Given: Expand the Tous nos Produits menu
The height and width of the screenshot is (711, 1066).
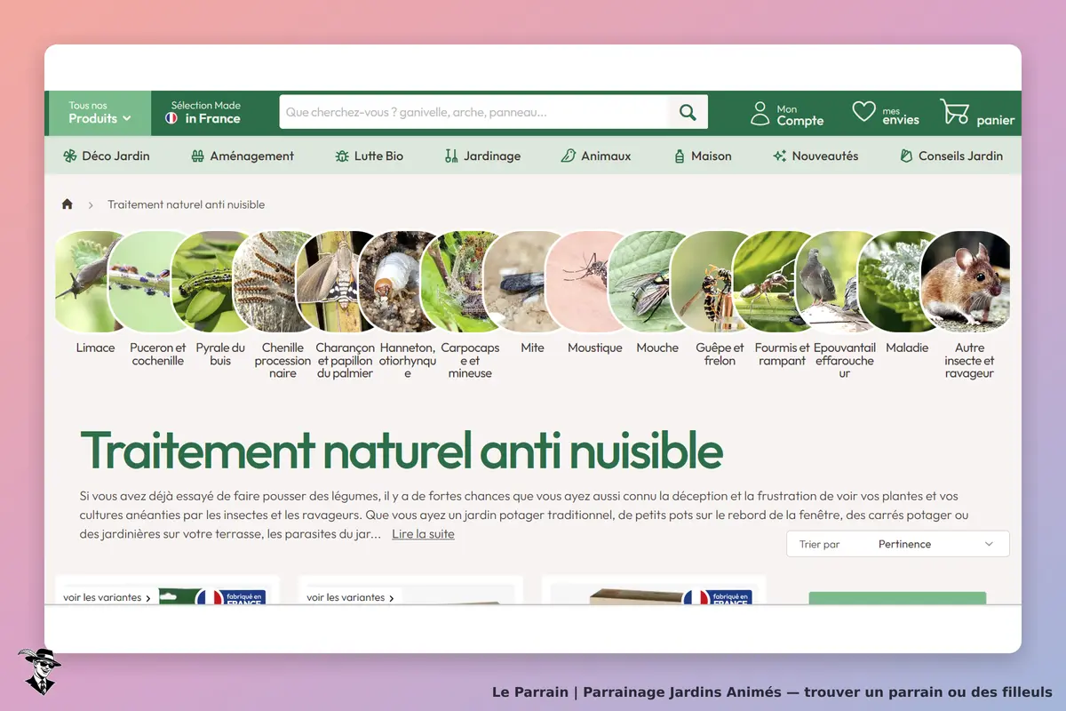Looking at the screenshot, I should [x=99, y=113].
